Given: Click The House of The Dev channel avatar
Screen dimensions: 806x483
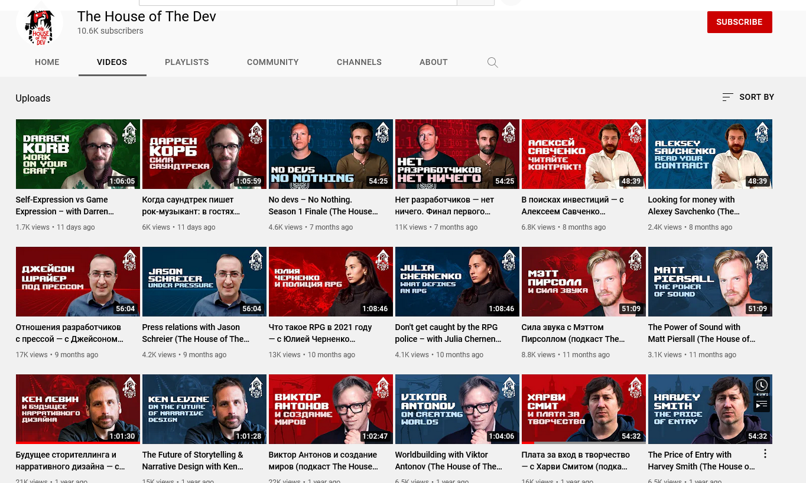Looking at the screenshot, I should pyautogui.click(x=40, y=24).
